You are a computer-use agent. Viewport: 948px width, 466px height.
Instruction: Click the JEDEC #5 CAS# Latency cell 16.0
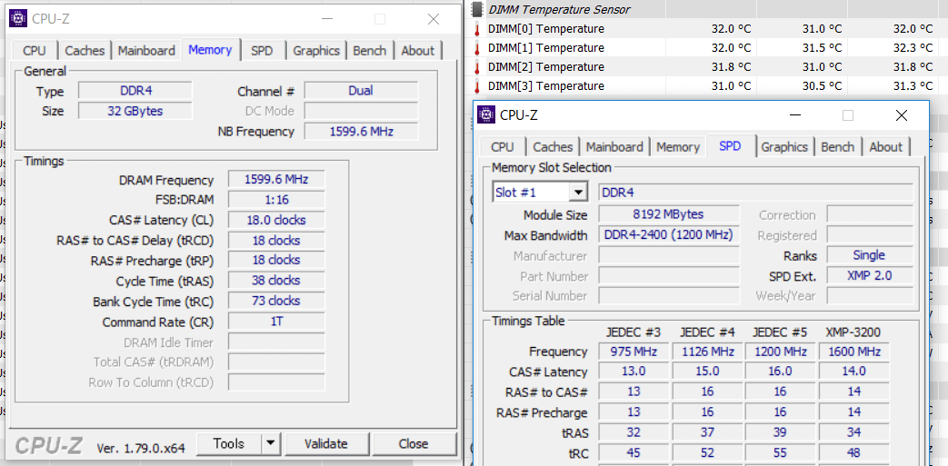coord(780,372)
